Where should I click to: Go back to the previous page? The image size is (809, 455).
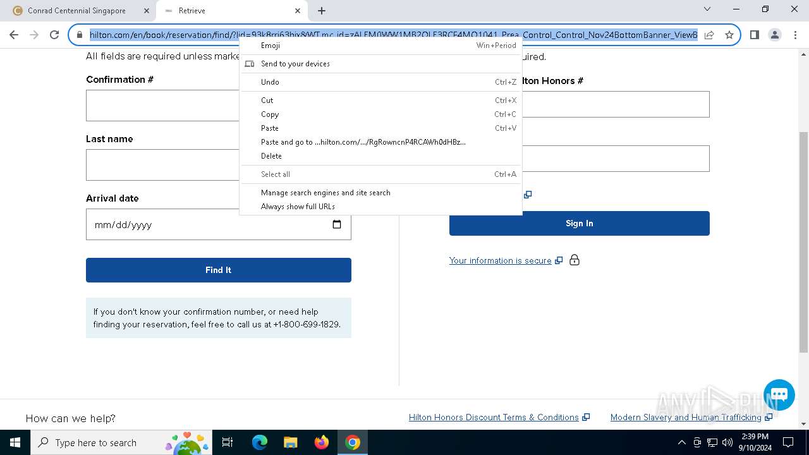pos(14,35)
